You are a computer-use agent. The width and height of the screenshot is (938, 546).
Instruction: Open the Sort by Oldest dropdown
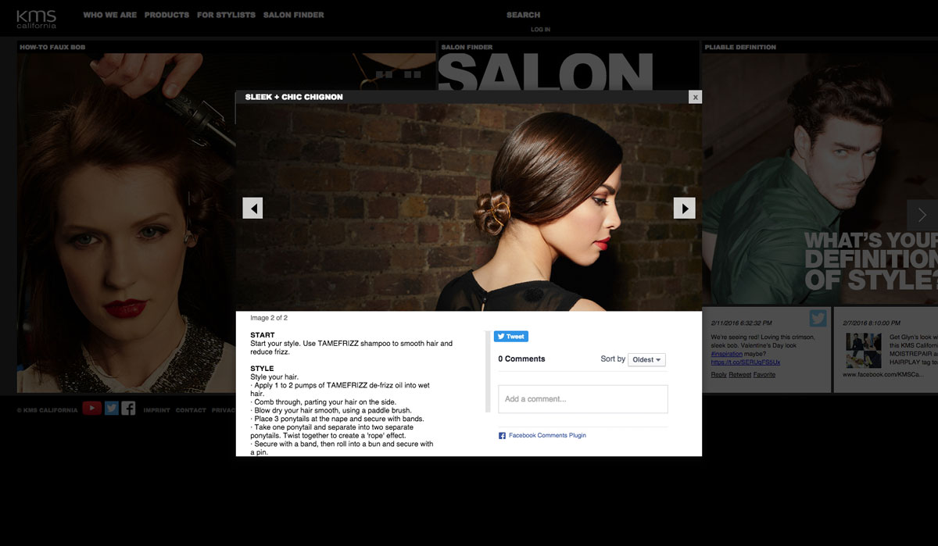(648, 360)
